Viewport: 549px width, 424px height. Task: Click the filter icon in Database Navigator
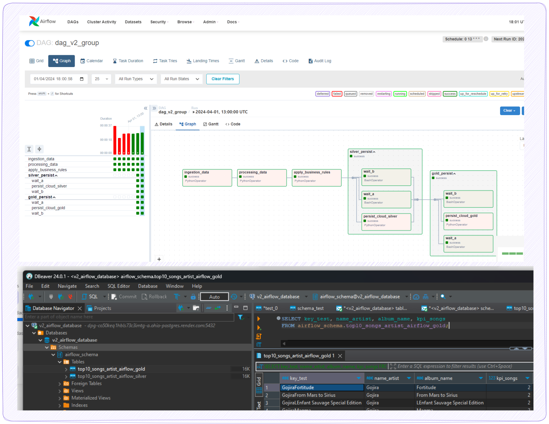pyautogui.click(x=241, y=317)
